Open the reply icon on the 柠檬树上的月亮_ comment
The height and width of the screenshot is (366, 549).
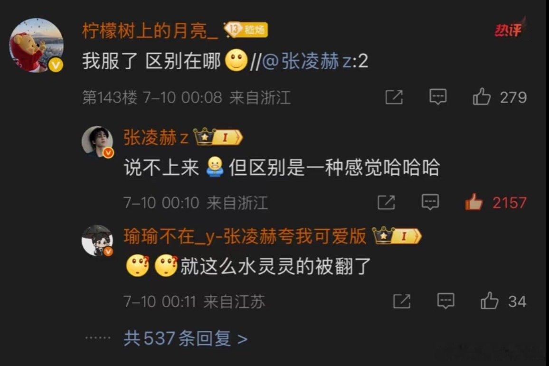438,96
